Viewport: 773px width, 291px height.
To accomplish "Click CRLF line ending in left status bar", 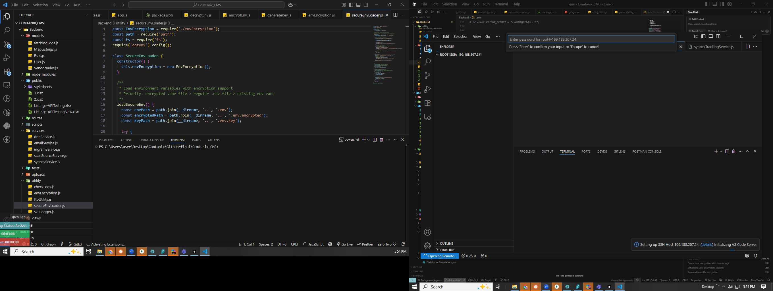I will tap(294, 244).
